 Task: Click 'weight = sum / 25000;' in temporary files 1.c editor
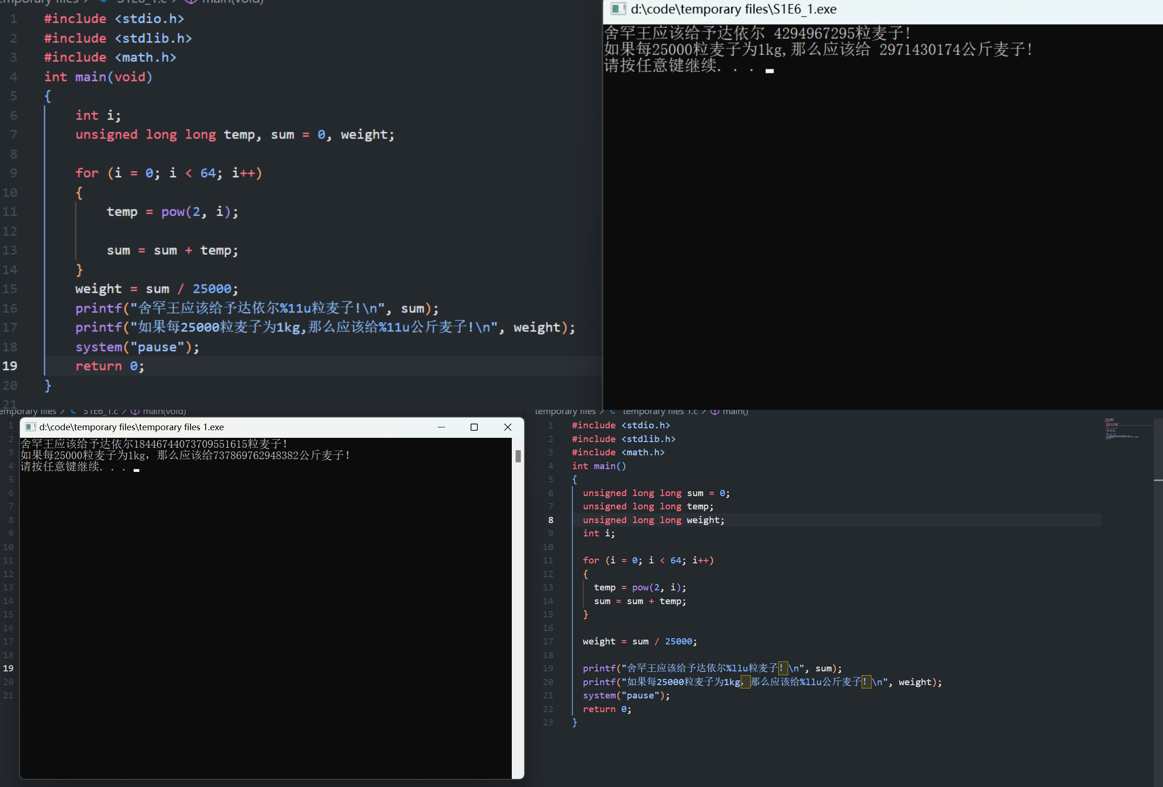click(639, 642)
